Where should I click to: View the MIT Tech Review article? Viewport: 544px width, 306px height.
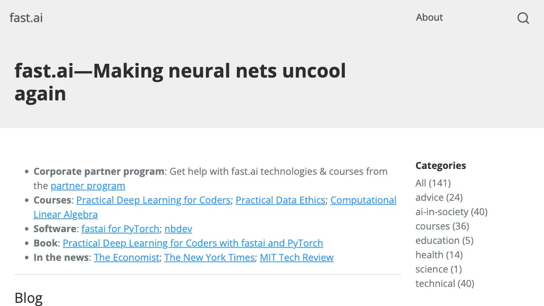[x=296, y=258]
